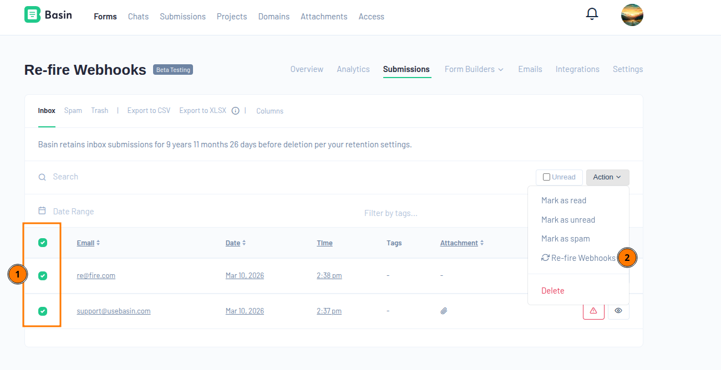
Task: Click the notification bell icon
Action: coord(592,14)
